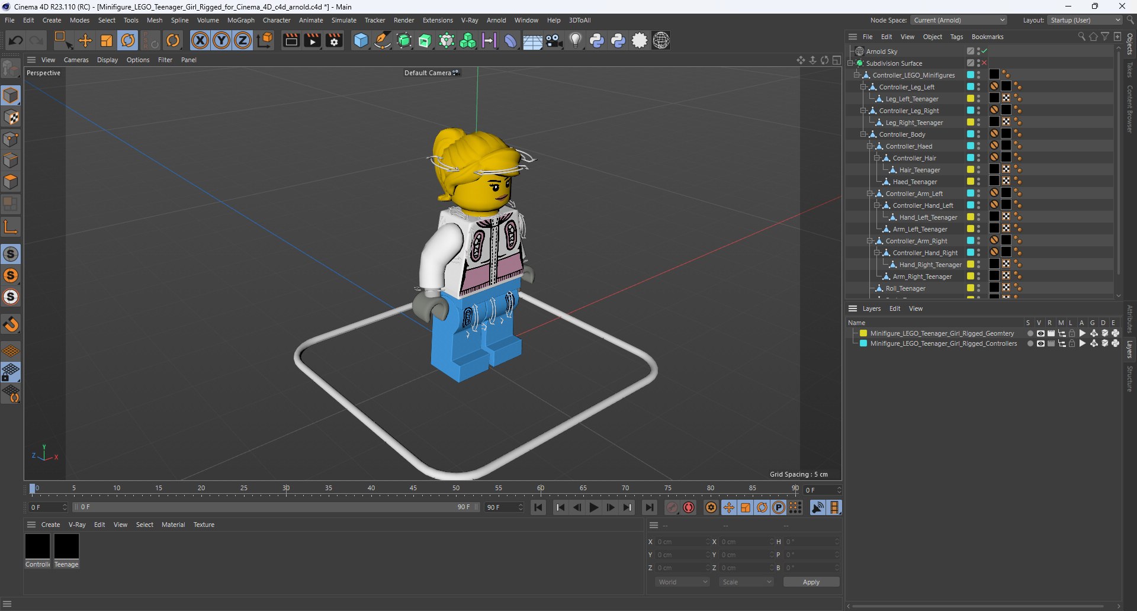Add a Cube primitive object
The width and height of the screenshot is (1137, 611).
pos(361,40)
